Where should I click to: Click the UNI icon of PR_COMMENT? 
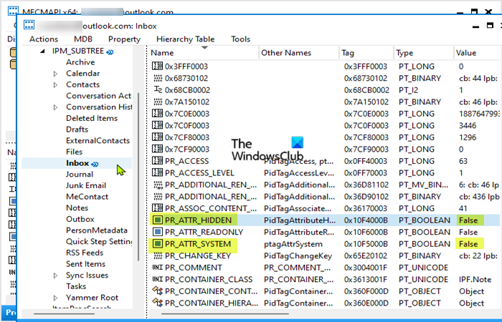(158, 268)
